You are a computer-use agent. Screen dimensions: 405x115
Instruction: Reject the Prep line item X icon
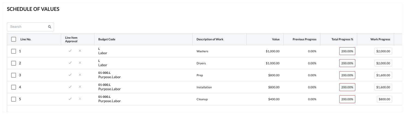point(80,75)
